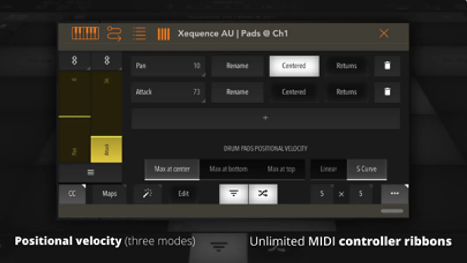Delete the Attack controller row

387,92
